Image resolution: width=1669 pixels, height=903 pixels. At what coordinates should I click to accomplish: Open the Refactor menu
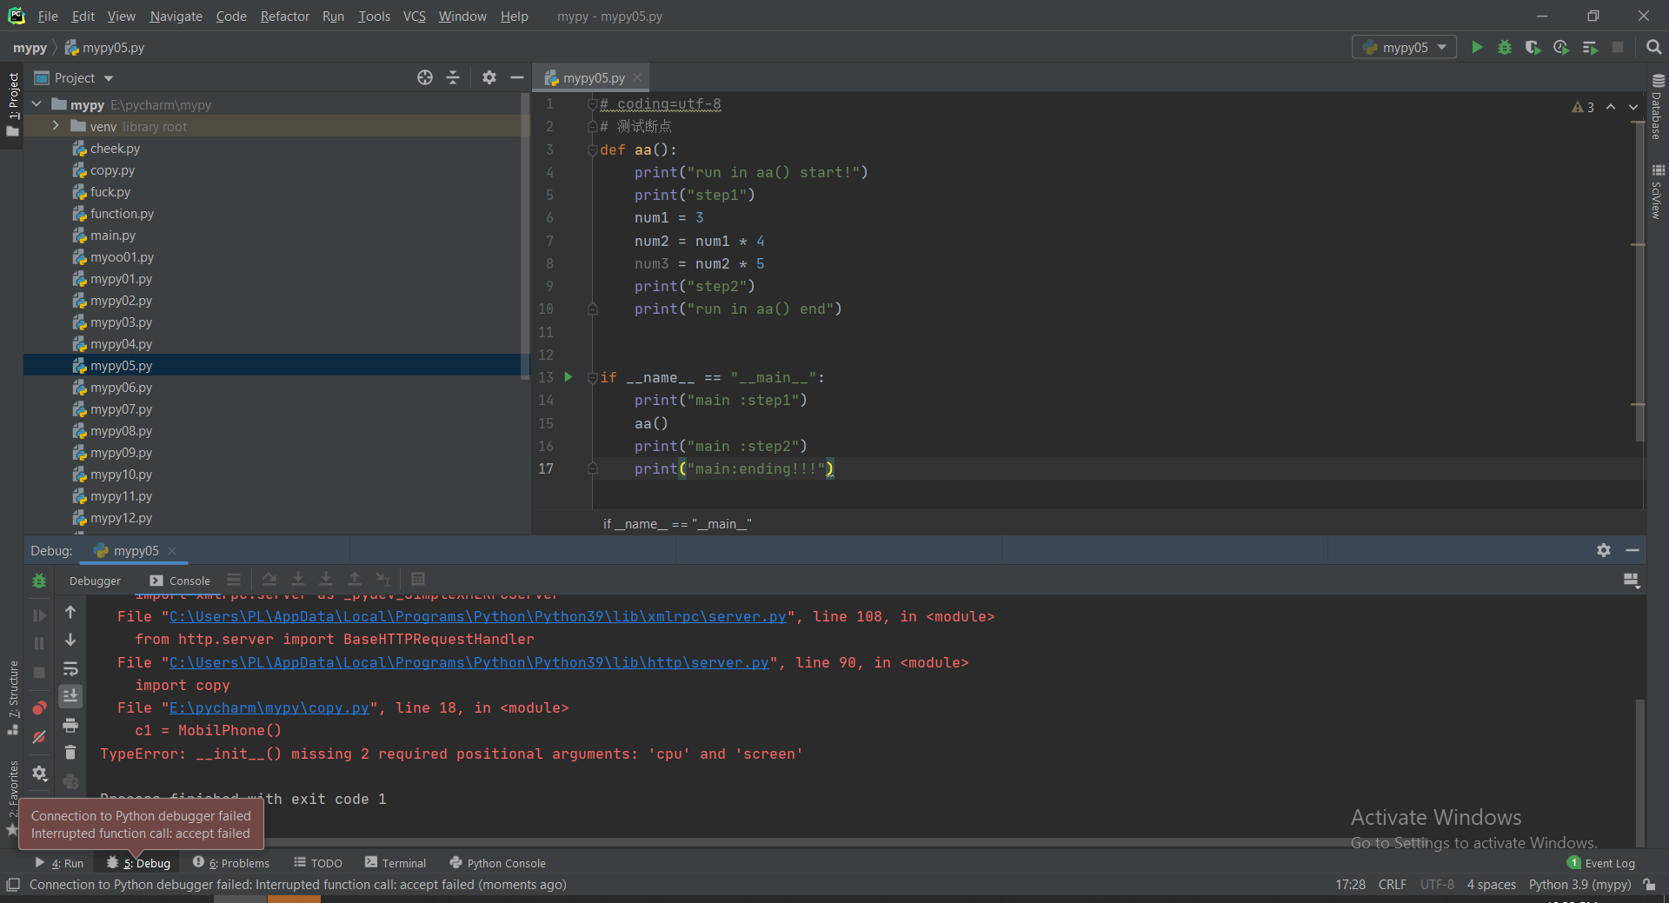click(x=284, y=17)
